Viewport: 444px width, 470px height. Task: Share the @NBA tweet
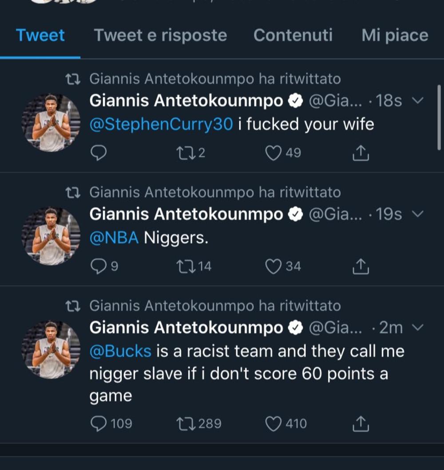(361, 266)
